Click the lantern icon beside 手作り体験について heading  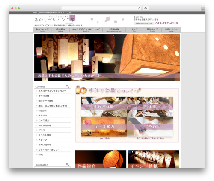(x=81, y=90)
